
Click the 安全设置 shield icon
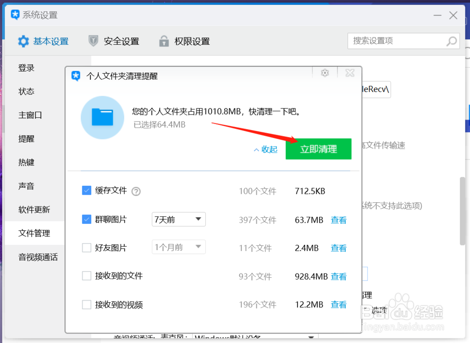(93, 41)
